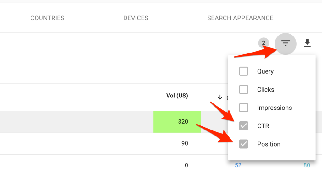Switch to the Countries tab
The width and height of the screenshot is (322, 172).
pyautogui.click(x=47, y=18)
